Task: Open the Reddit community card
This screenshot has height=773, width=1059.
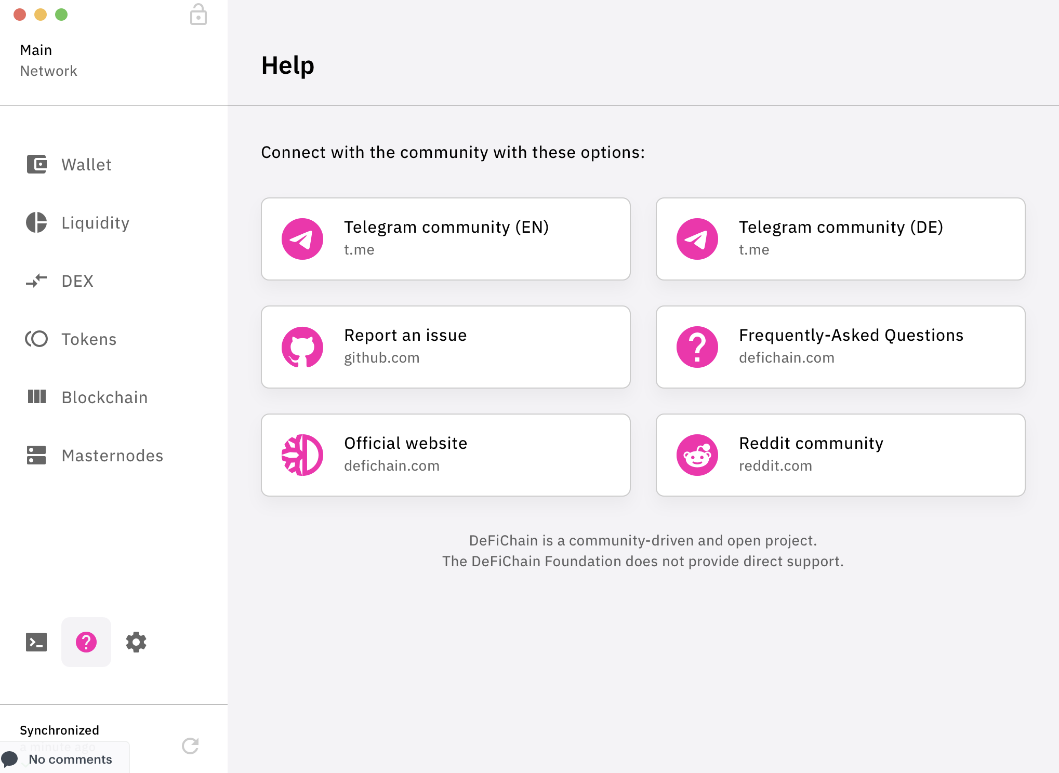Action: pyautogui.click(x=841, y=455)
